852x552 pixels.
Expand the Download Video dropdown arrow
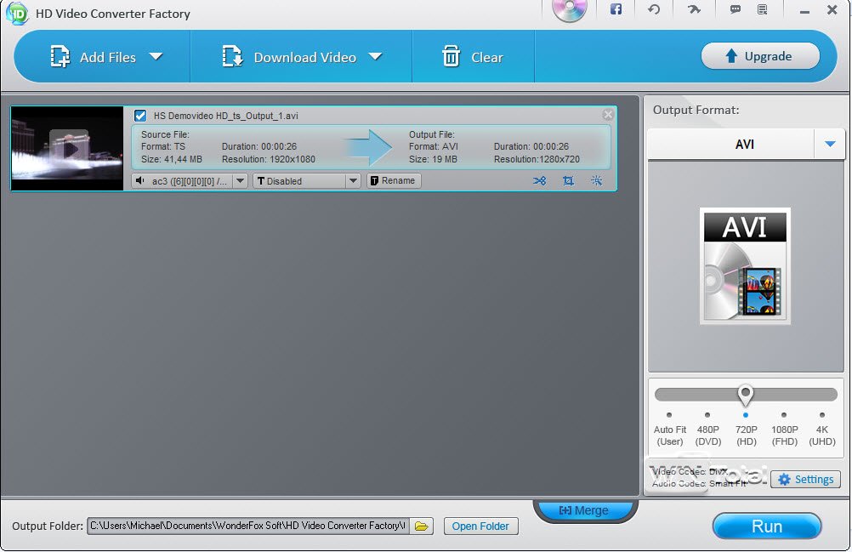[376, 56]
